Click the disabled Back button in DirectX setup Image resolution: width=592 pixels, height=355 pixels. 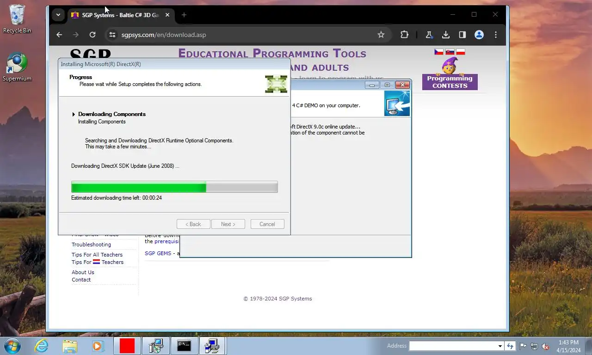193,224
